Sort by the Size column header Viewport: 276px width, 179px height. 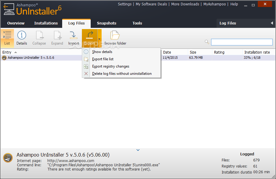click(x=193, y=52)
